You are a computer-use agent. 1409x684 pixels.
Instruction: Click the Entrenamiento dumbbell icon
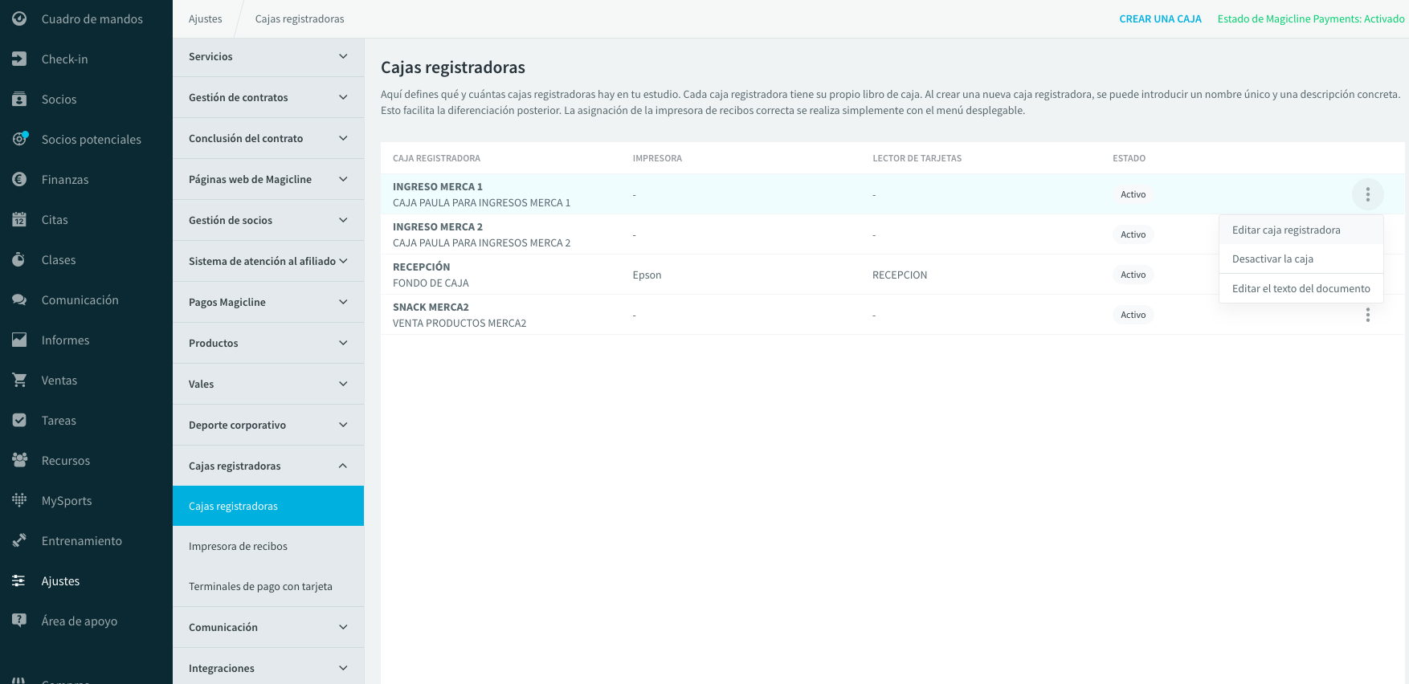click(19, 540)
